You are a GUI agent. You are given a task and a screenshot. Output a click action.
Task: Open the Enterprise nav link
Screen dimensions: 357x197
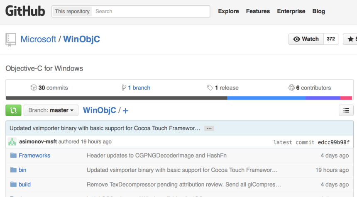pyautogui.click(x=291, y=11)
